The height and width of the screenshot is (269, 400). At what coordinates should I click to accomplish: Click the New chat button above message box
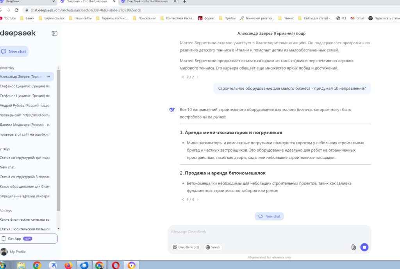pyautogui.click(x=269, y=216)
